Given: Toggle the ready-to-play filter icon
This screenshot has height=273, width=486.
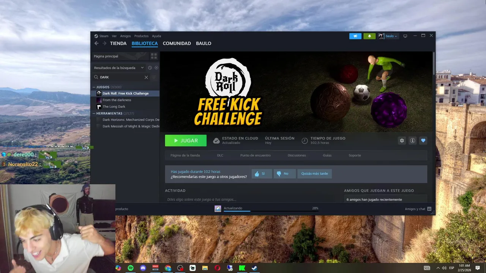Looking at the screenshot, I should 156,68.
